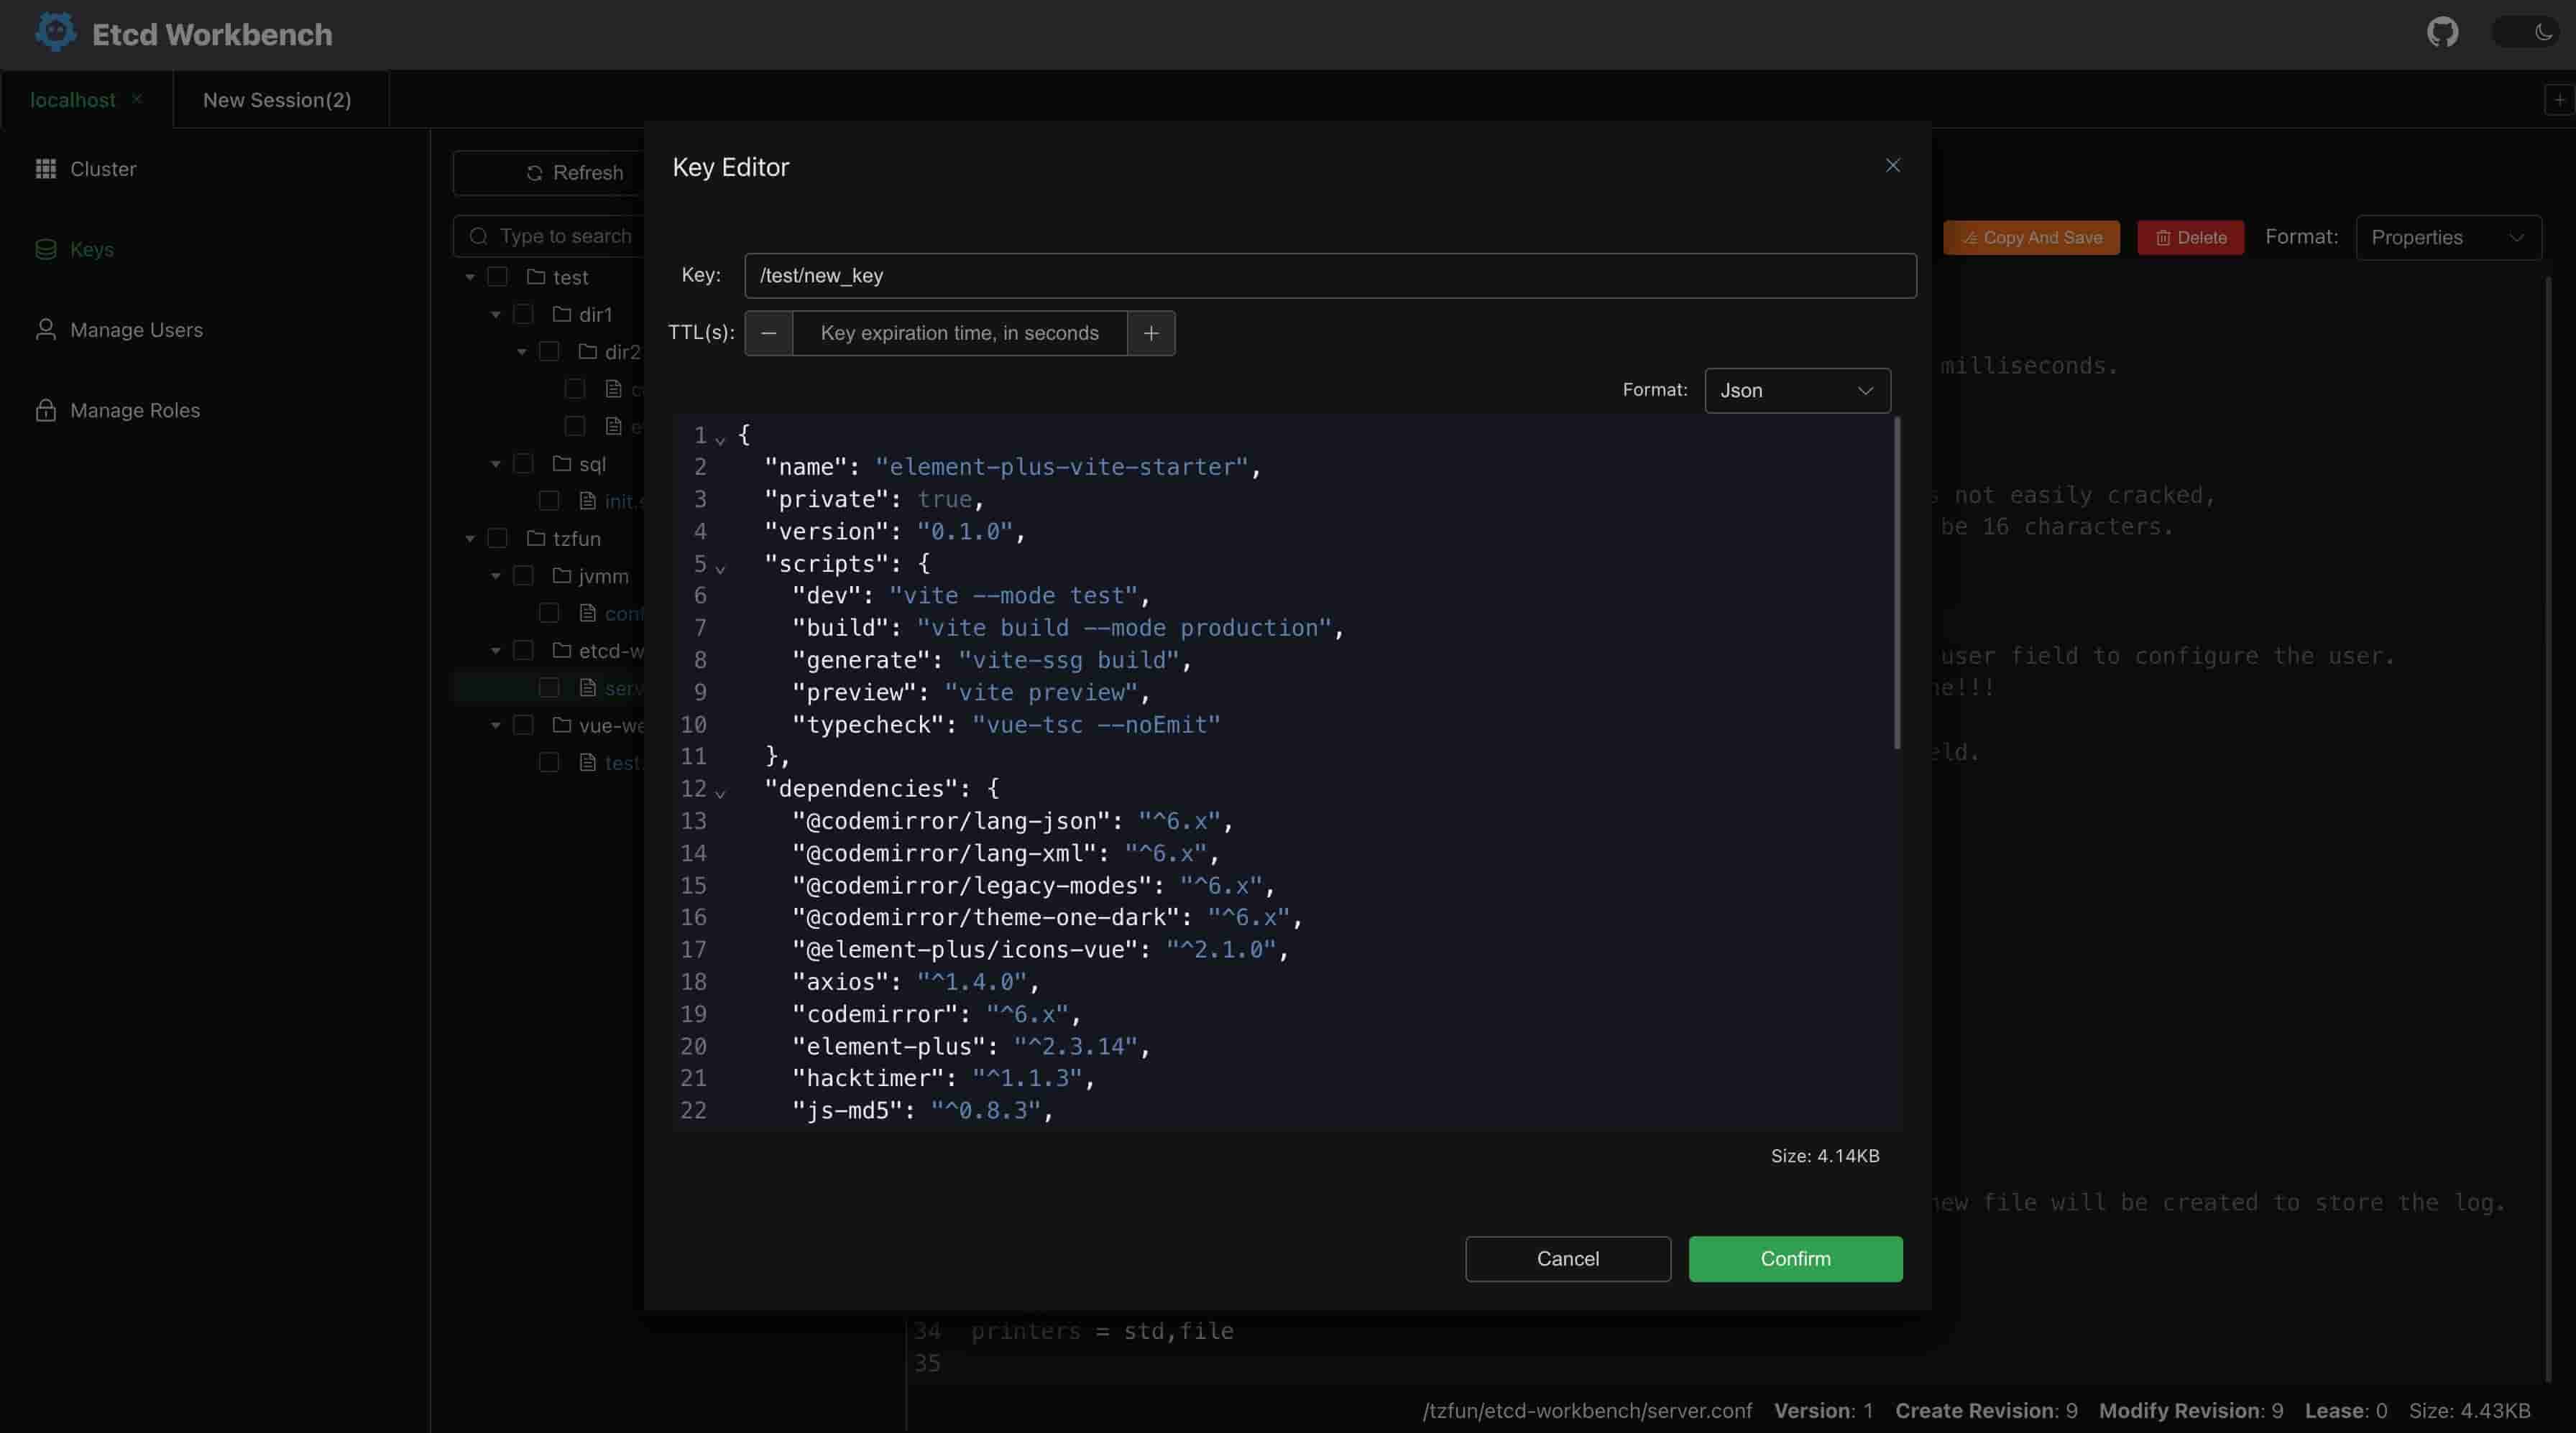2576x1433 pixels.
Task: Open the GitHub repository icon
Action: tap(2442, 33)
